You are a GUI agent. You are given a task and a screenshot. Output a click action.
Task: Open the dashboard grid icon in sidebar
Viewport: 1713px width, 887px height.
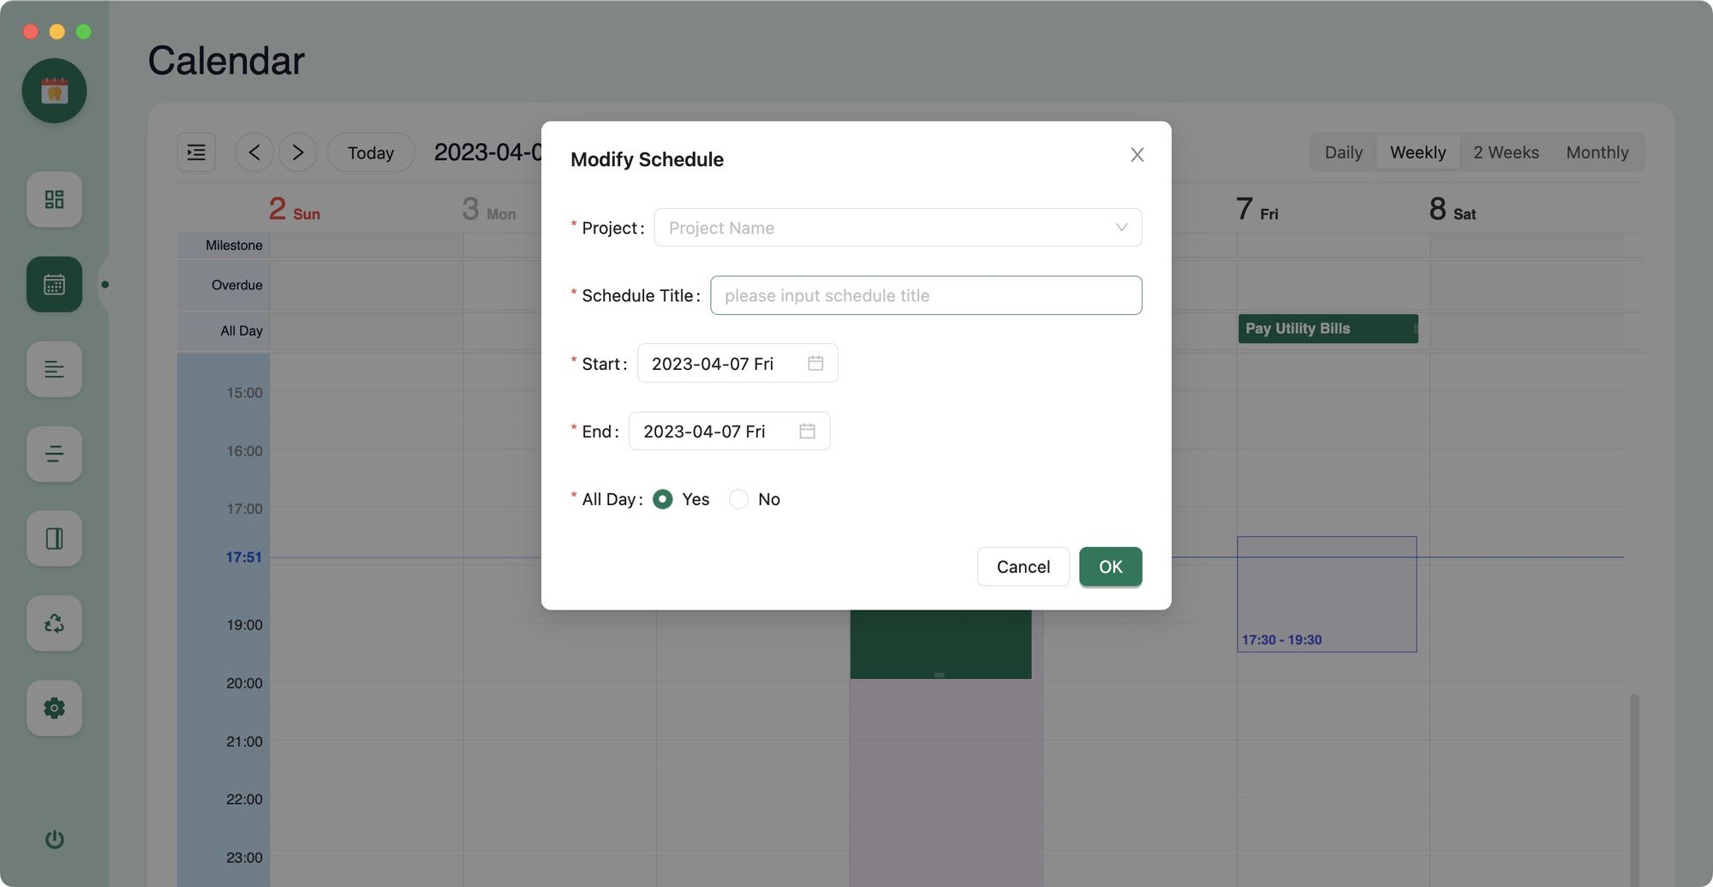[x=54, y=199]
